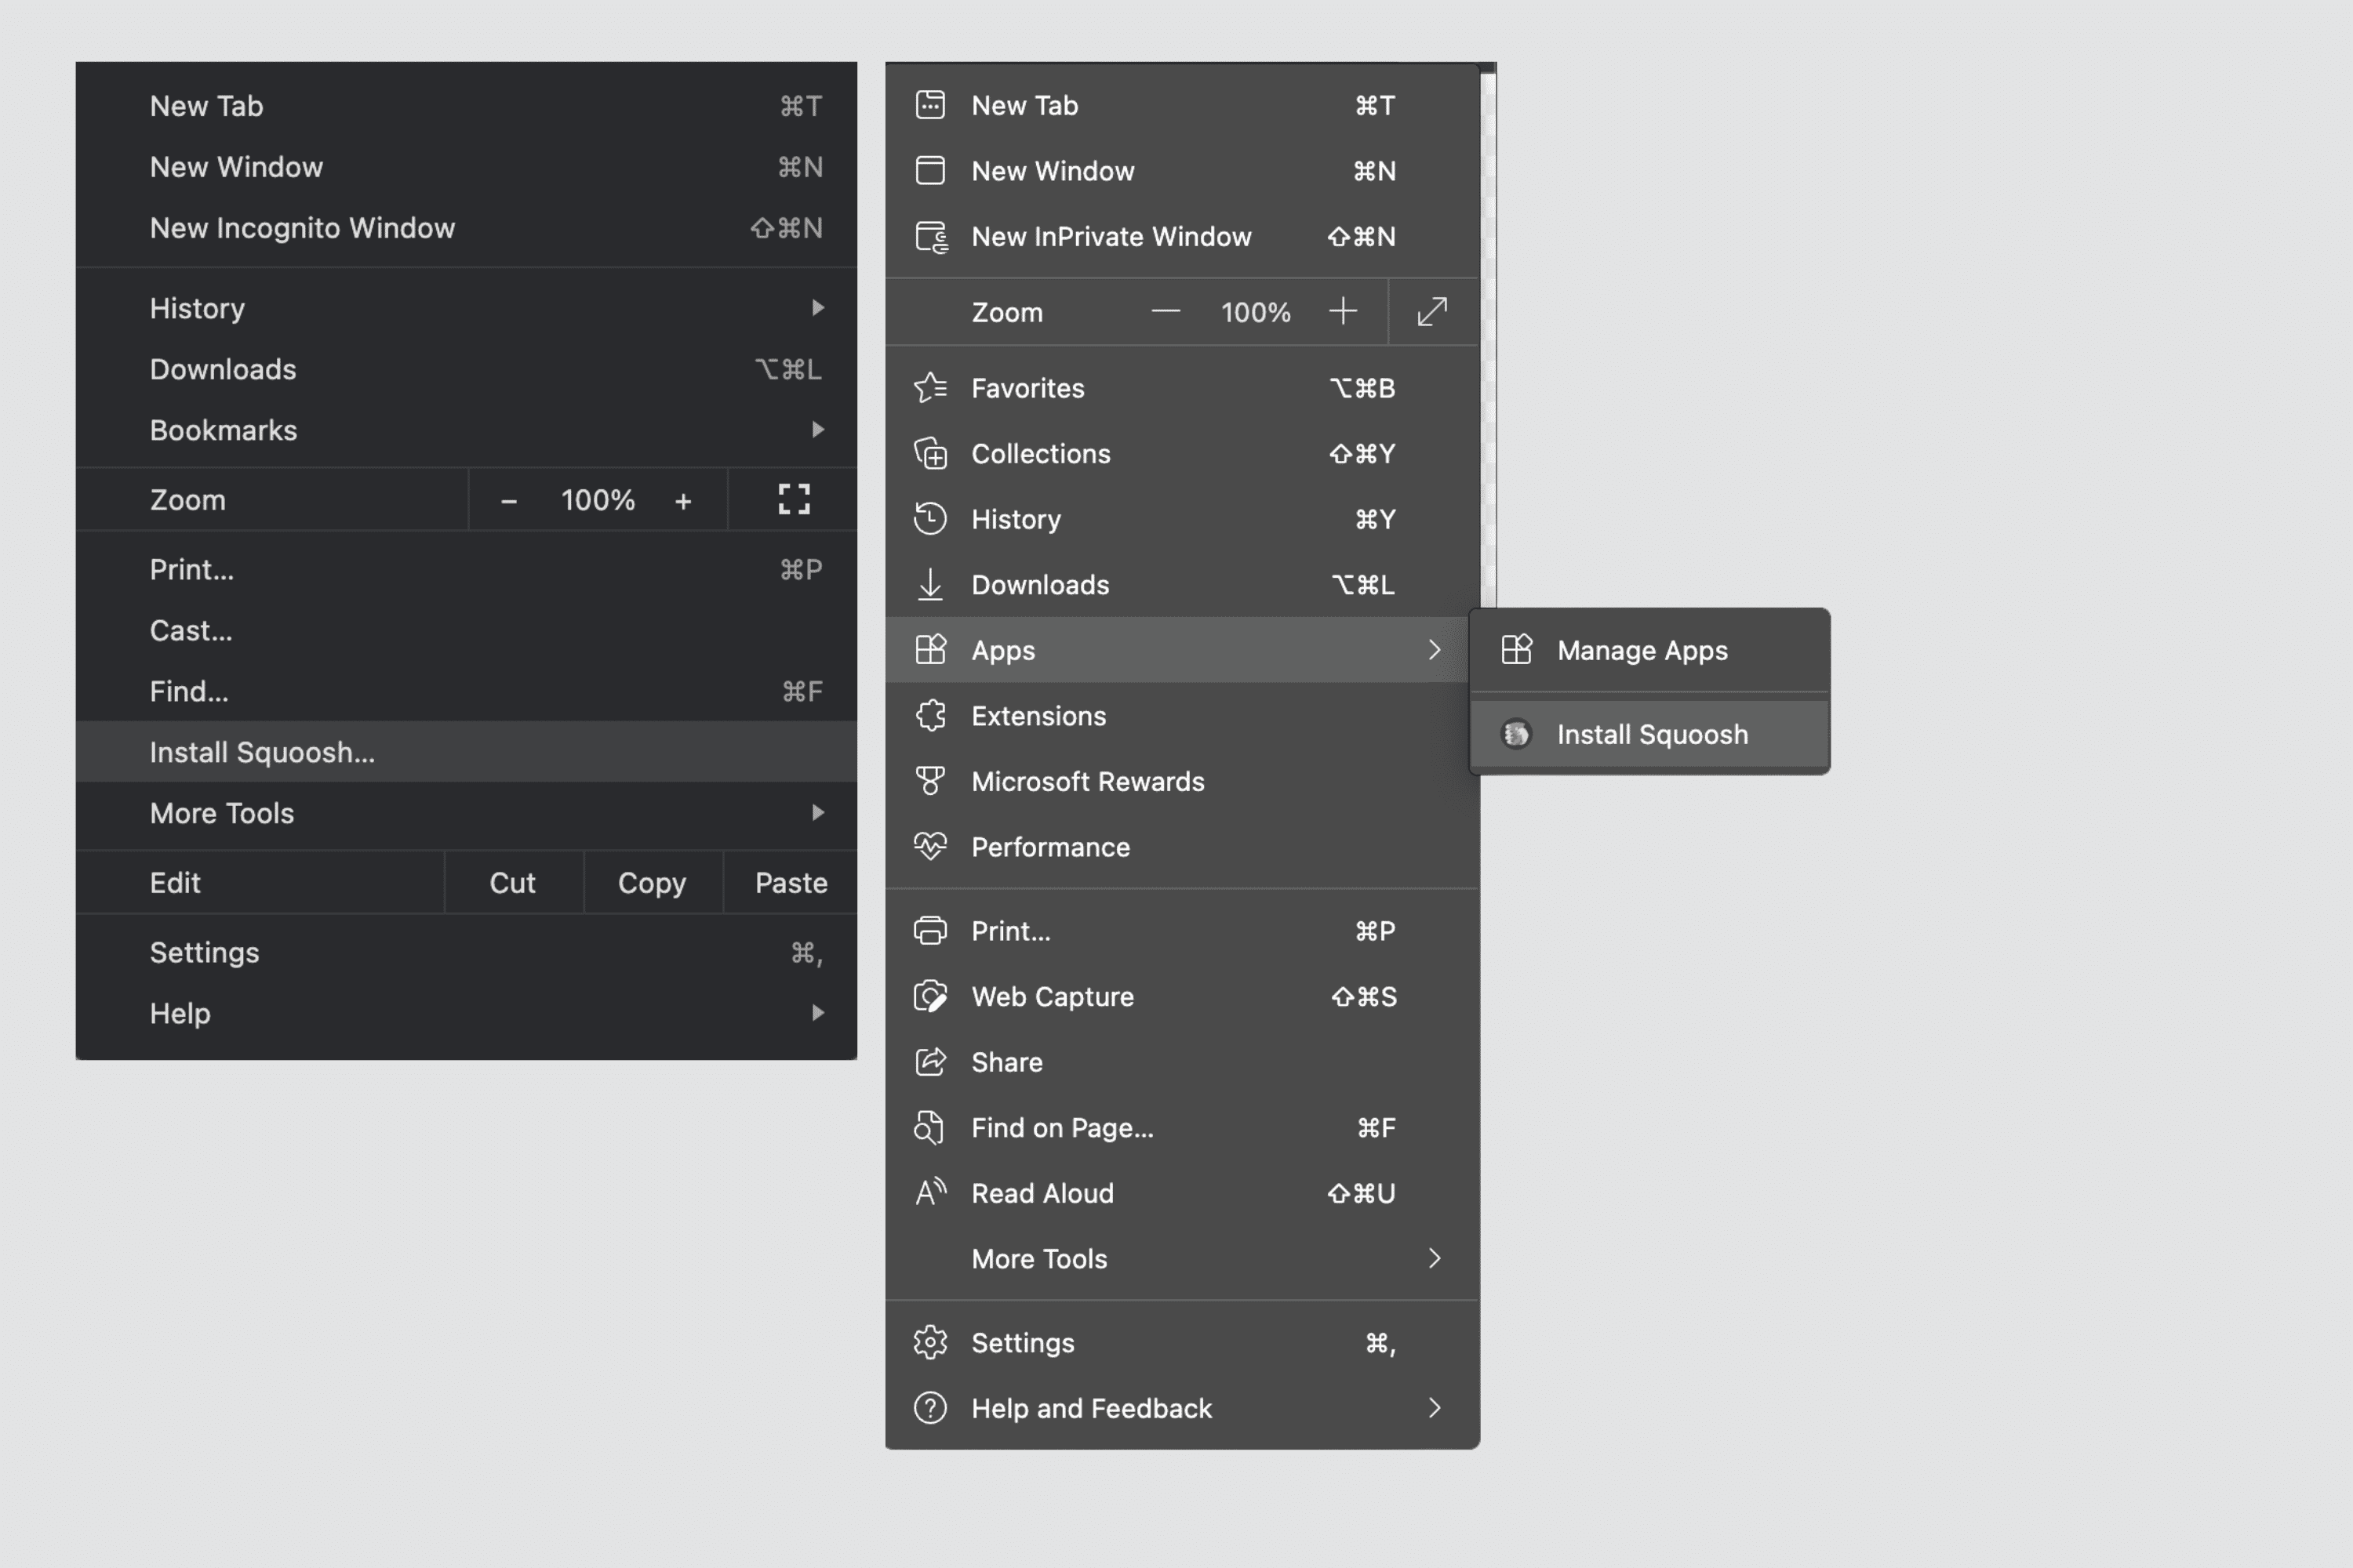Select the Apps submenu in Edge

(1182, 649)
